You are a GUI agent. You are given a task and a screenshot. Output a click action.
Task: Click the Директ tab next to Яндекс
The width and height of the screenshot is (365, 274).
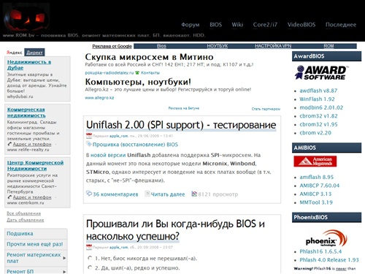click(x=34, y=53)
